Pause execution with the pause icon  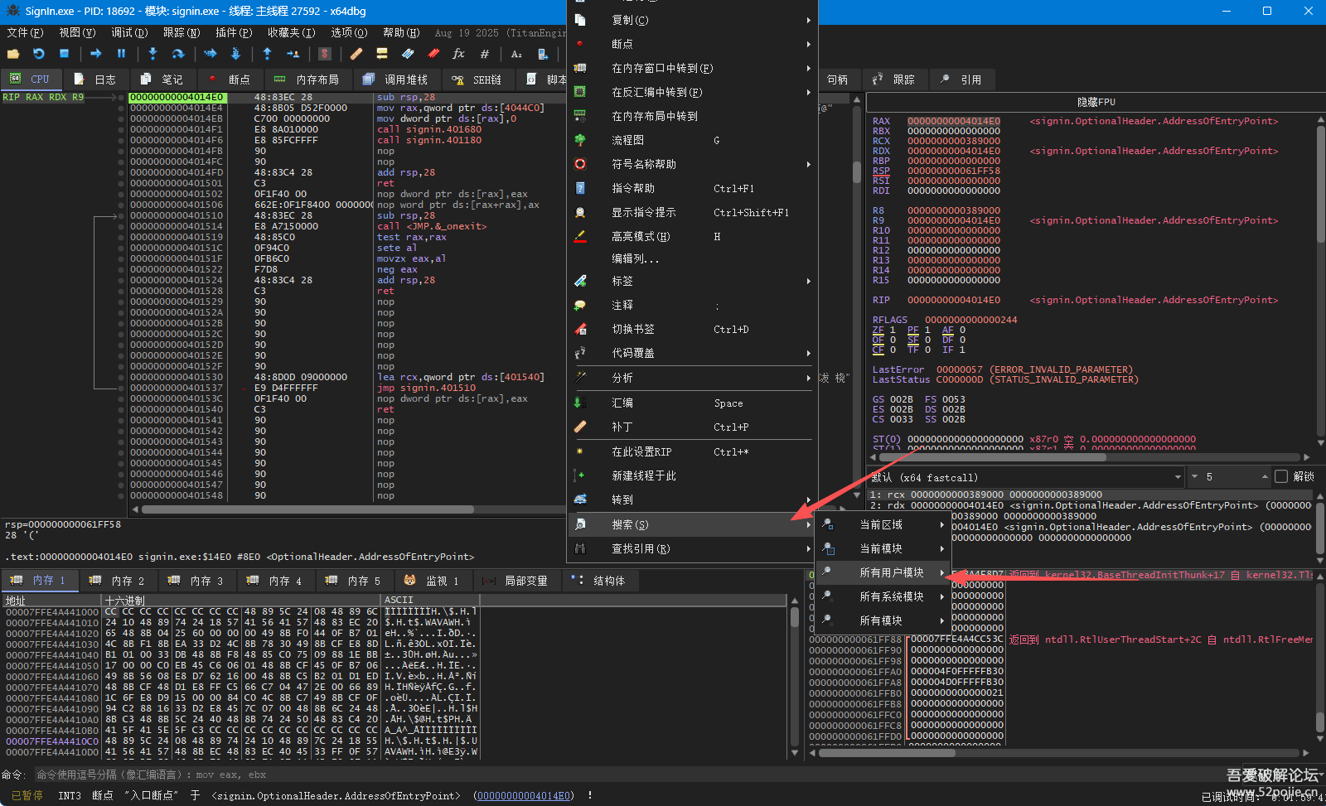coord(122,54)
